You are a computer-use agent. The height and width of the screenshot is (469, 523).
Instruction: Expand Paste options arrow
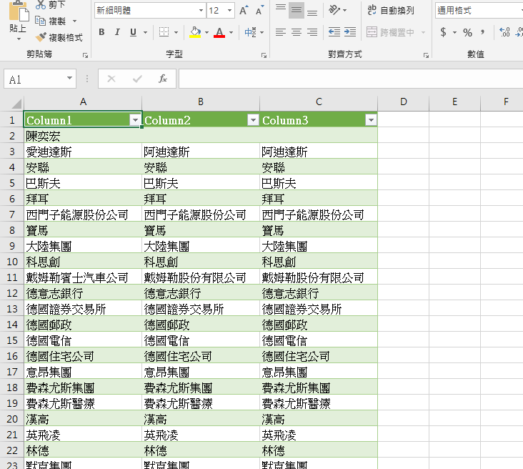point(19,39)
